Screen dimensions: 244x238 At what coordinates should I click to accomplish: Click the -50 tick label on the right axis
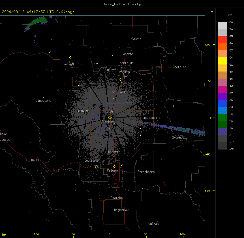(208, 154)
